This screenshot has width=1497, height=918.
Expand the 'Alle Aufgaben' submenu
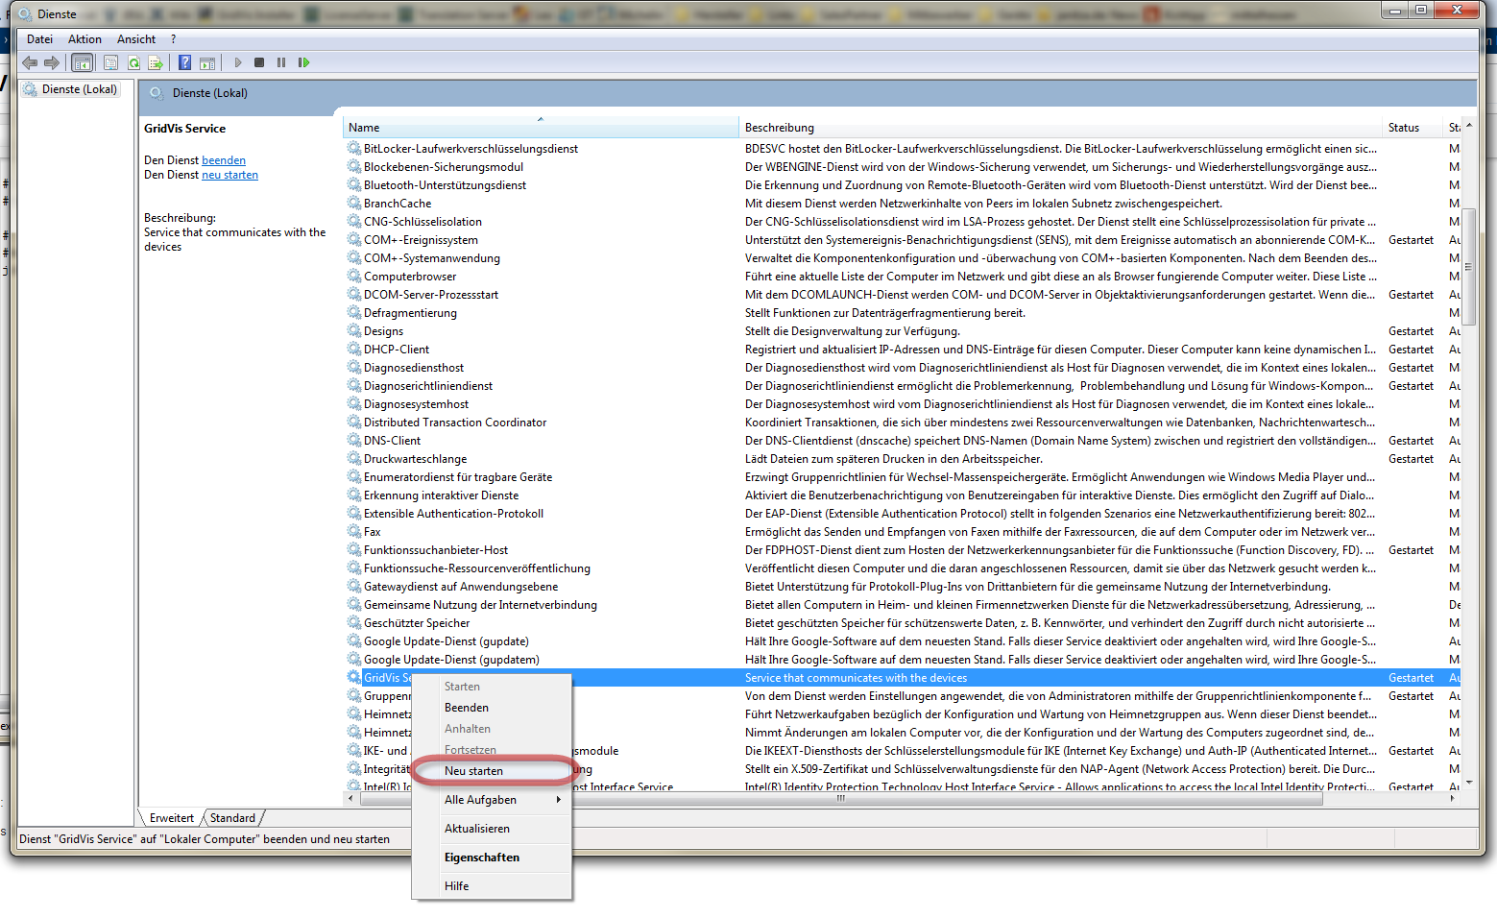[x=480, y=800]
